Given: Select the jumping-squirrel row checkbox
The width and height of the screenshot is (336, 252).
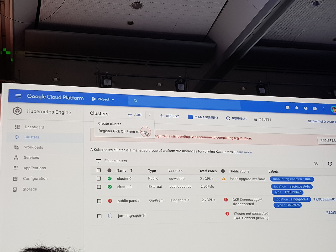Looking at the screenshot, I should pyautogui.click(x=99, y=216).
